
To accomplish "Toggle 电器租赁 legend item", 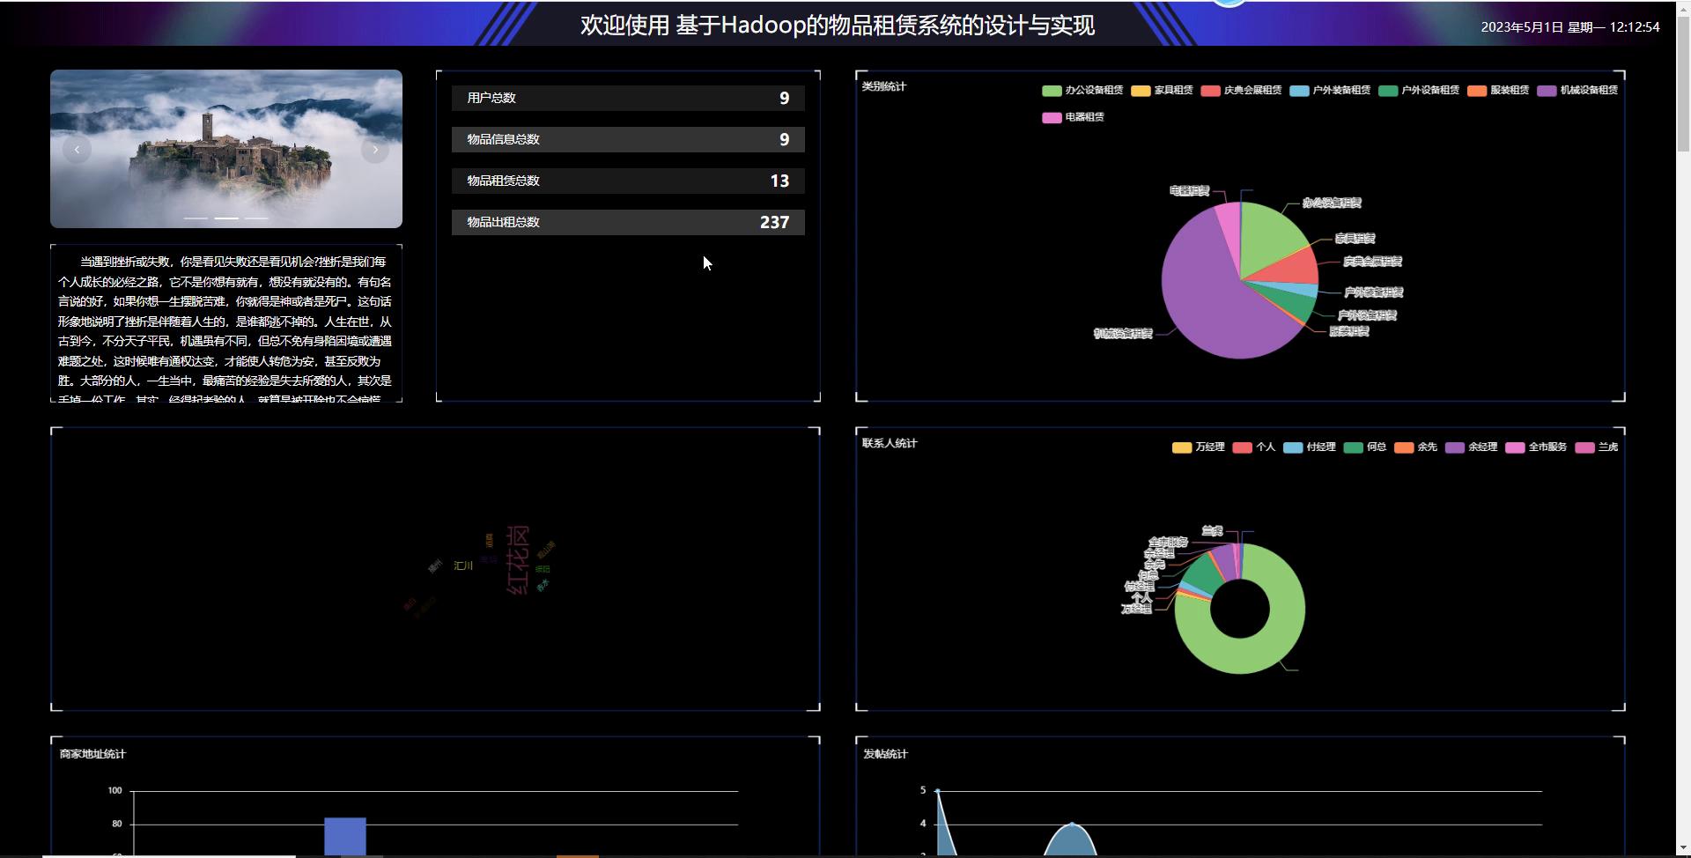I will pos(1073,117).
